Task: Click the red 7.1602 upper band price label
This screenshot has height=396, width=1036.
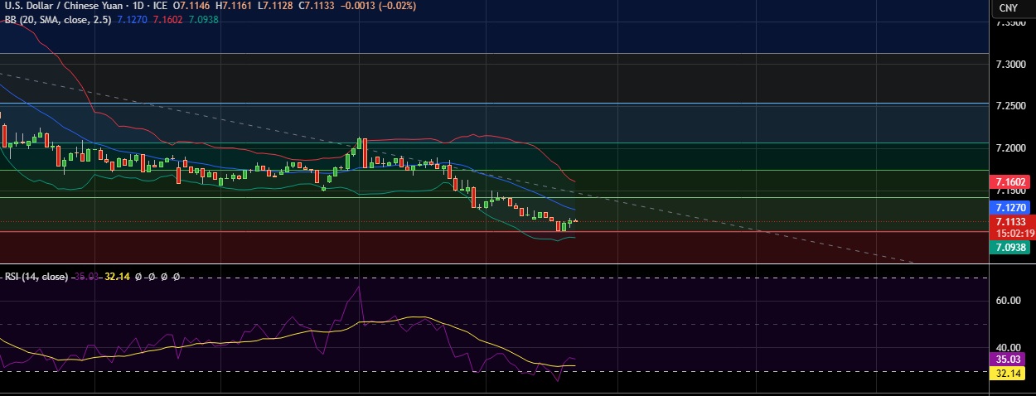Action: [1010, 181]
